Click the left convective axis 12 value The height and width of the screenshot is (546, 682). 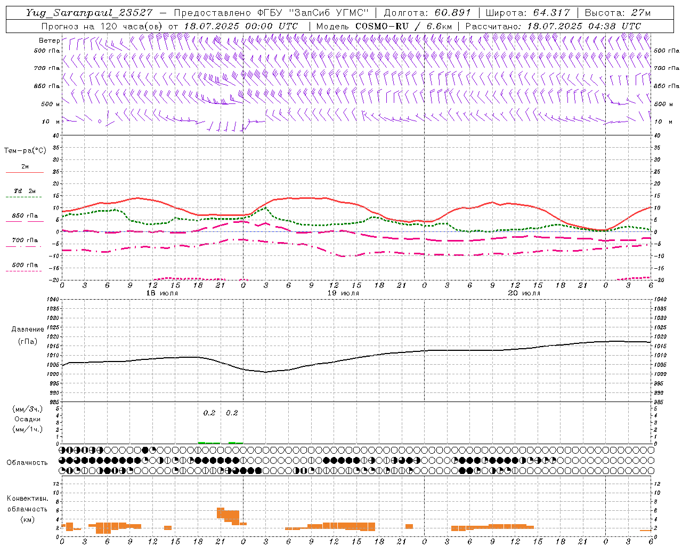[57, 484]
